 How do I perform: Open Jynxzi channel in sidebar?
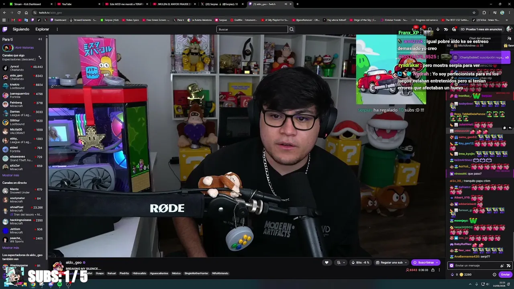click(23, 68)
